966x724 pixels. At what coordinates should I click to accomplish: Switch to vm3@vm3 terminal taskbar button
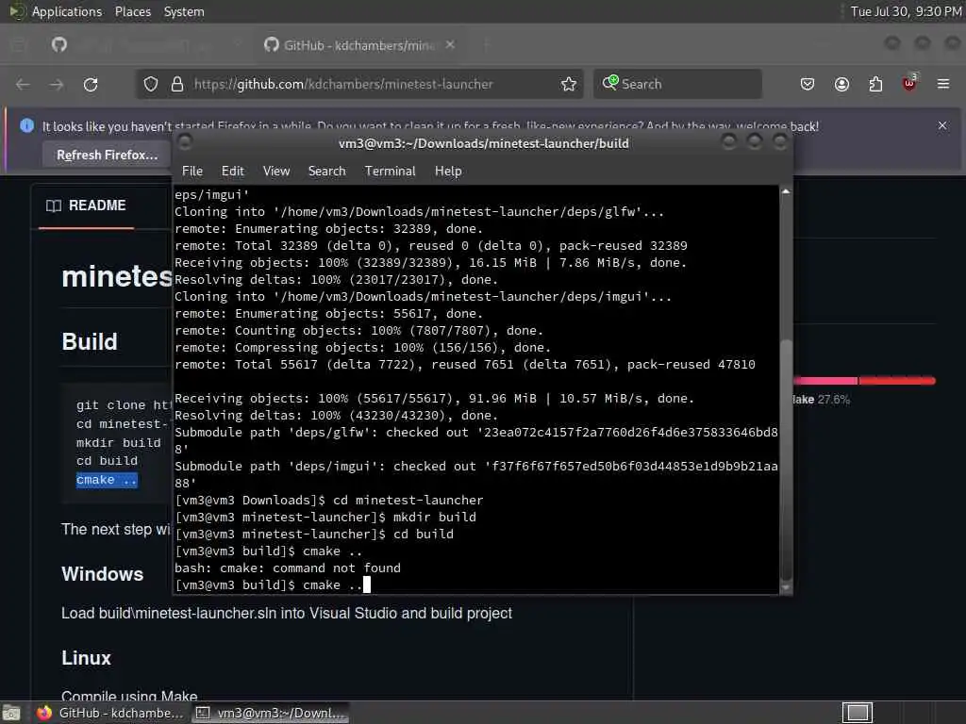(271, 713)
